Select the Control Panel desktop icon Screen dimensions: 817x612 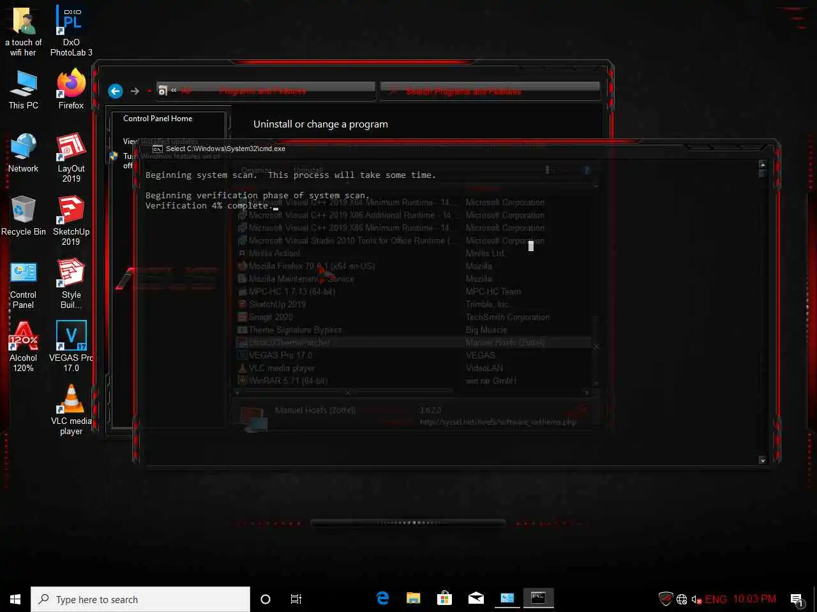click(x=24, y=284)
